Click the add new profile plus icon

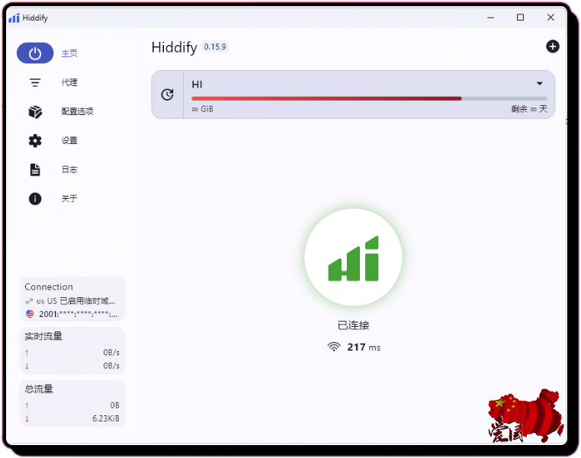coord(553,46)
